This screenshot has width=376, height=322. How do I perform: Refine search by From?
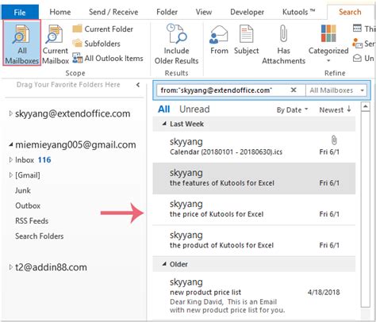tap(219, 40)
